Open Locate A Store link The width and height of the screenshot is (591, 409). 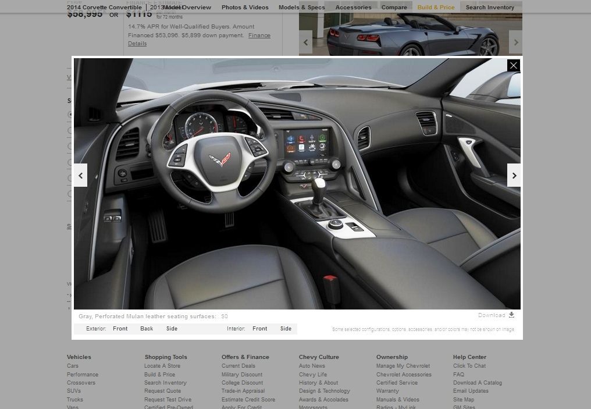tap(162, 365)
